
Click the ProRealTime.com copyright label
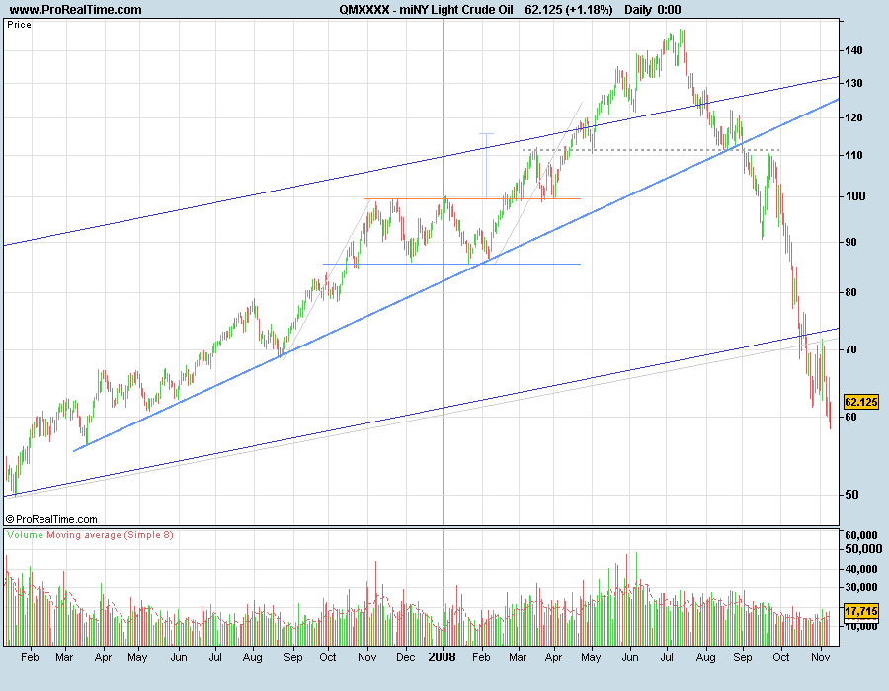51,519
